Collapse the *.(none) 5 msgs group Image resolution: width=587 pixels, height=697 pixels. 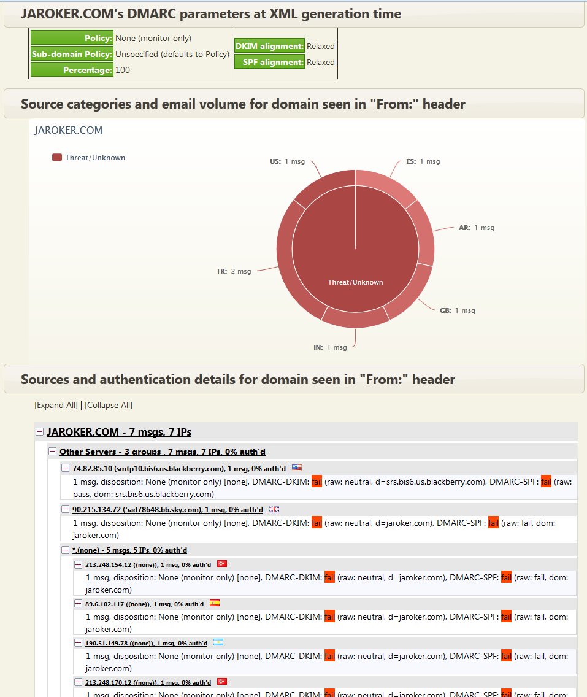[66, 550]
